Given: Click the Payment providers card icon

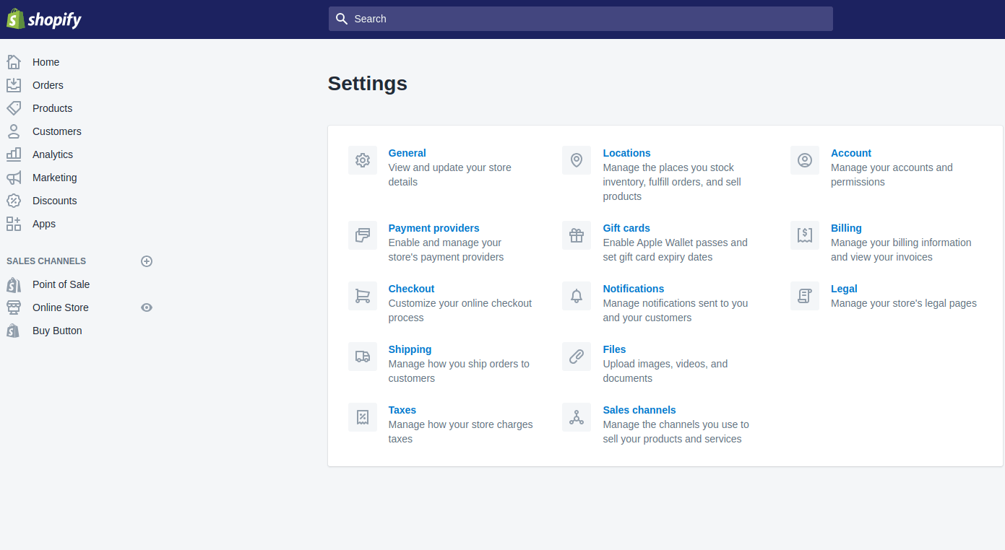Looking at the screenshot, I should click(x=363, y=235).
